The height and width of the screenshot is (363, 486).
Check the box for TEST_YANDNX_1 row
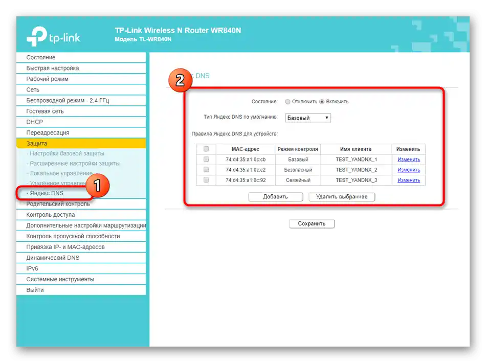click(x=206, y=159)
